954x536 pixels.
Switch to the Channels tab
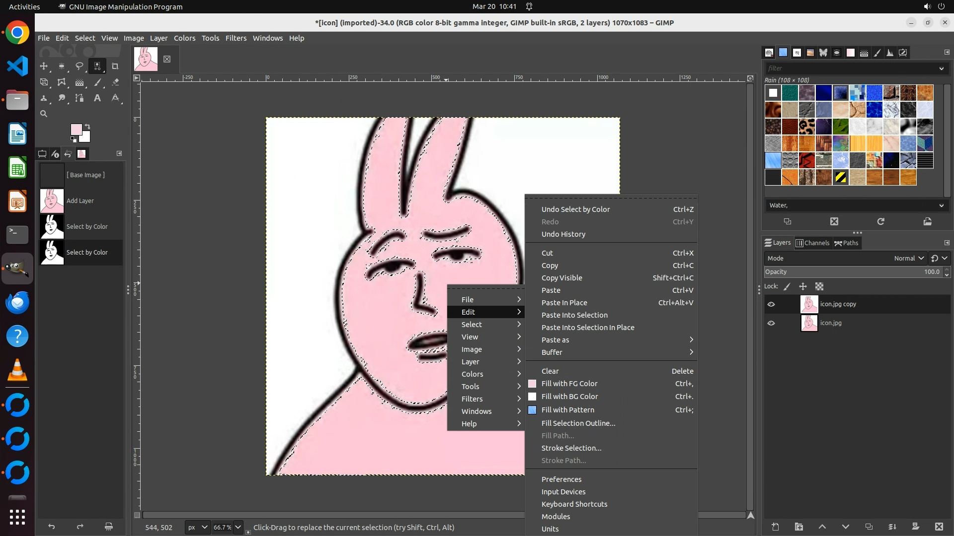click(x=813, y=243)
